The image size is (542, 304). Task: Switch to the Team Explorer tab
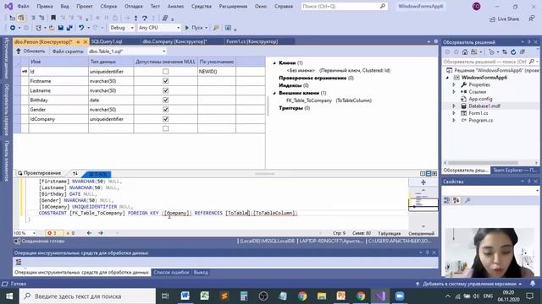[515, 171]
